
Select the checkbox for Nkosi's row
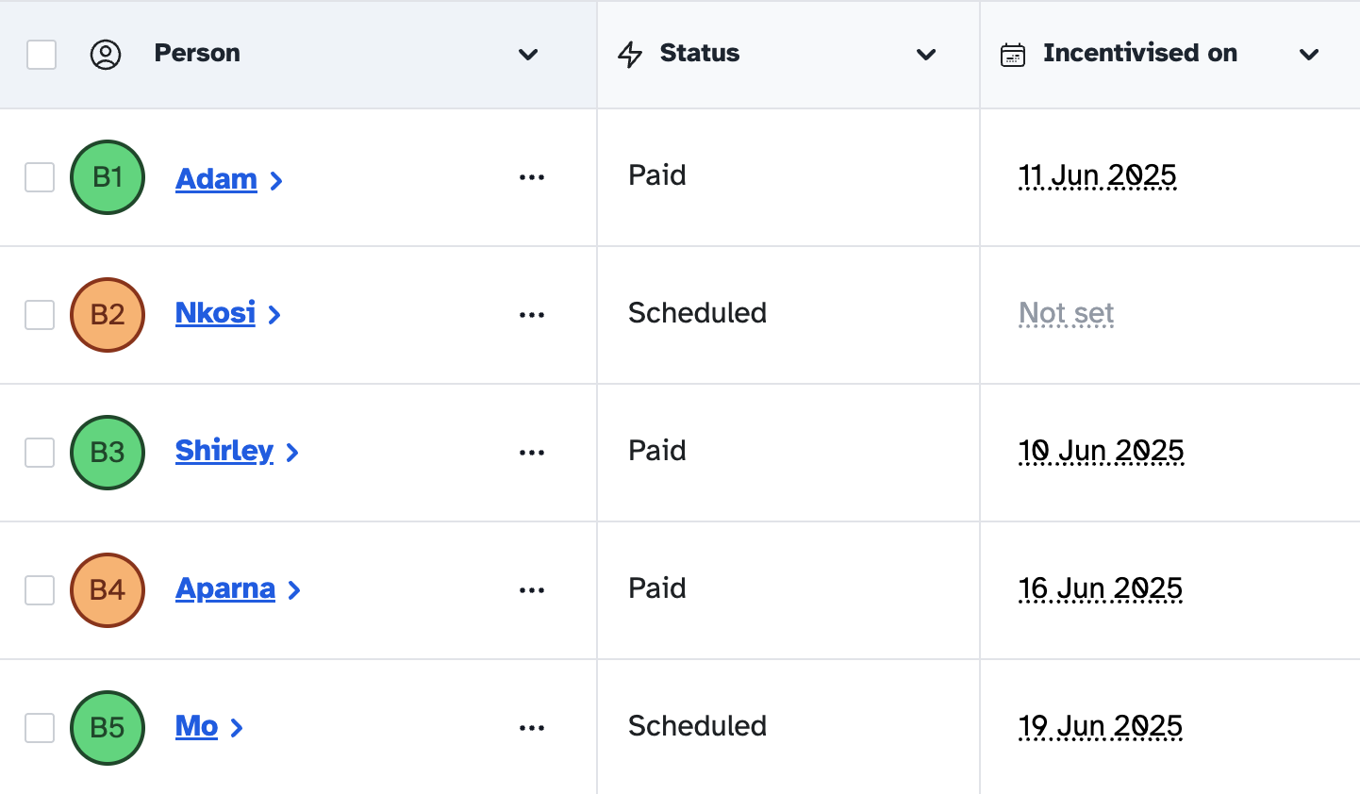click(40, 315)
